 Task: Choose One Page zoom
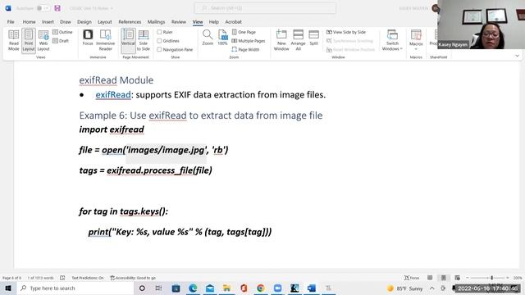click(244, 32)
